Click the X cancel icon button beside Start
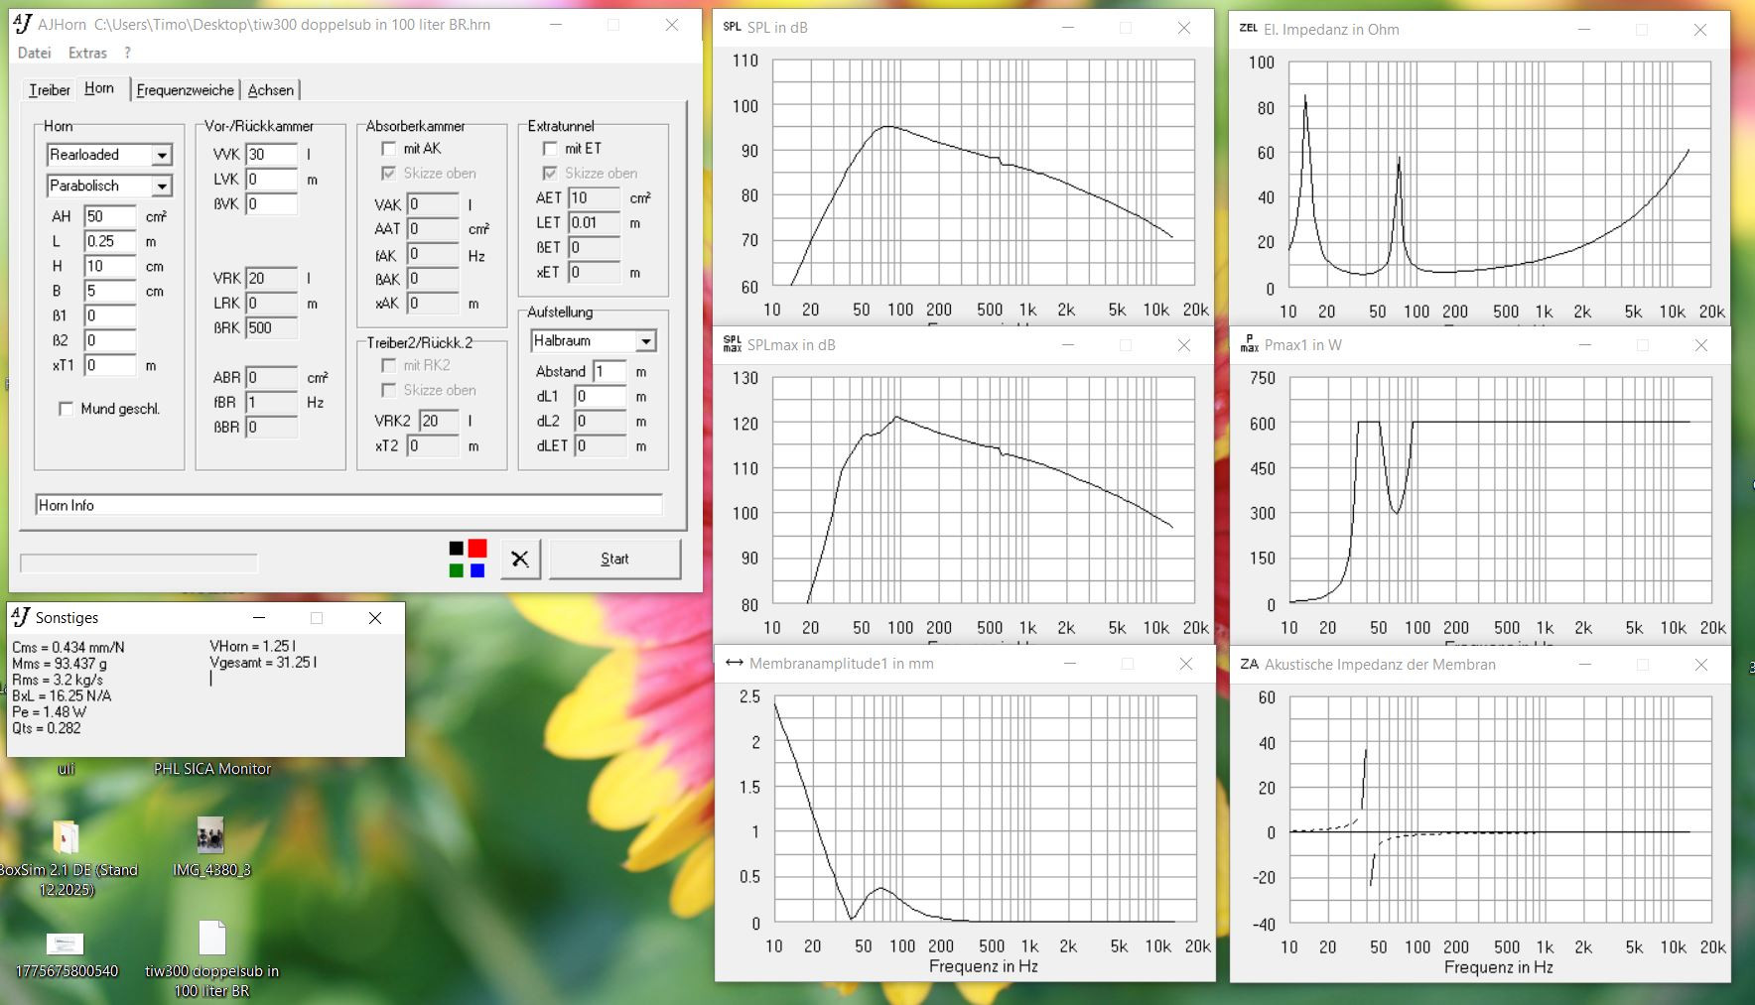Image resolution: width=1755 pixels, height=1005 pixels. (519, 559)
